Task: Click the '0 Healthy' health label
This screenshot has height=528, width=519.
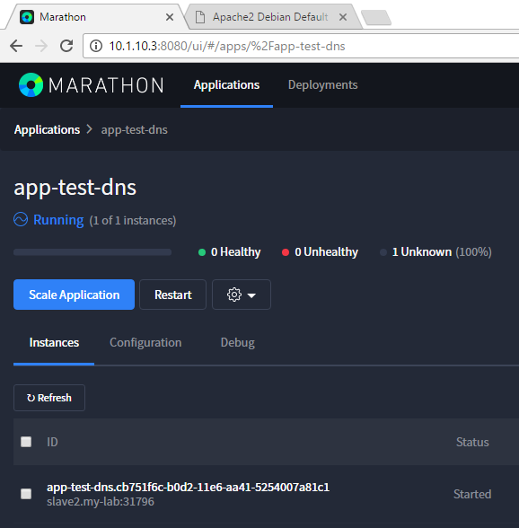Action: 236,251
